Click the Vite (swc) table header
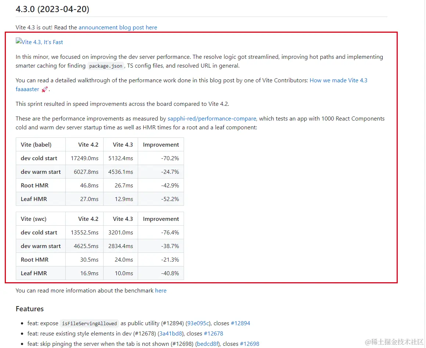The width and height of the screenshot is (426, 348). 41,219
